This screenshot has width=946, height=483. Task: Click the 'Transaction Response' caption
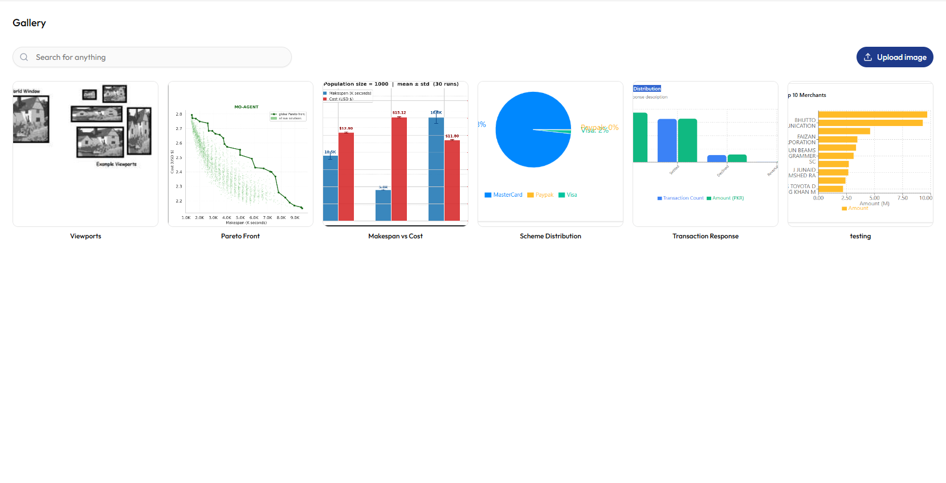706,236
